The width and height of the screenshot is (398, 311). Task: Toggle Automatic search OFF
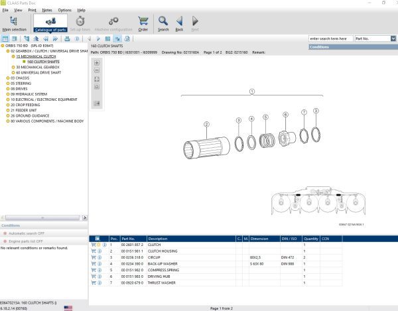pyautogui.click(x=23, y=233)
